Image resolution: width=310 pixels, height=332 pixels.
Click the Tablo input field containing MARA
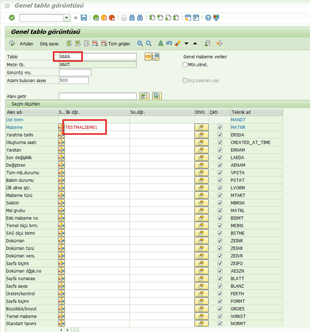(x=97, y=56)
